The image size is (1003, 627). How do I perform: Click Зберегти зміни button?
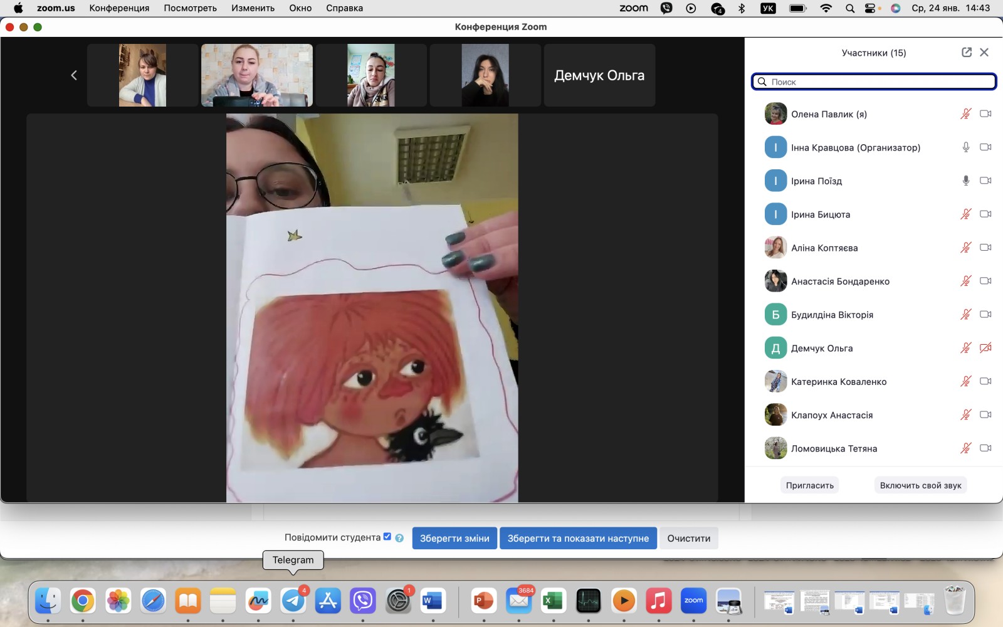pos(454,539)
